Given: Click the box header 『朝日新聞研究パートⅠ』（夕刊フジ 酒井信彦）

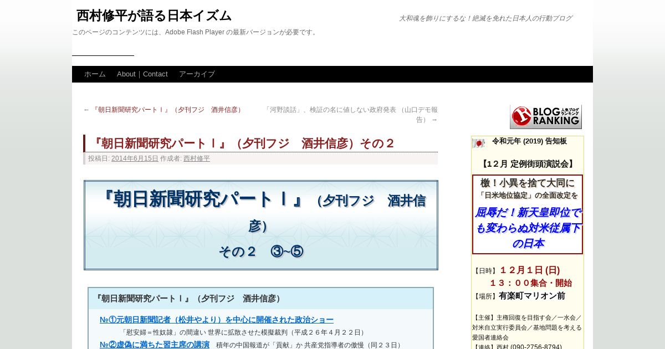Looking at the screenshot, I should tap(188, 299).
